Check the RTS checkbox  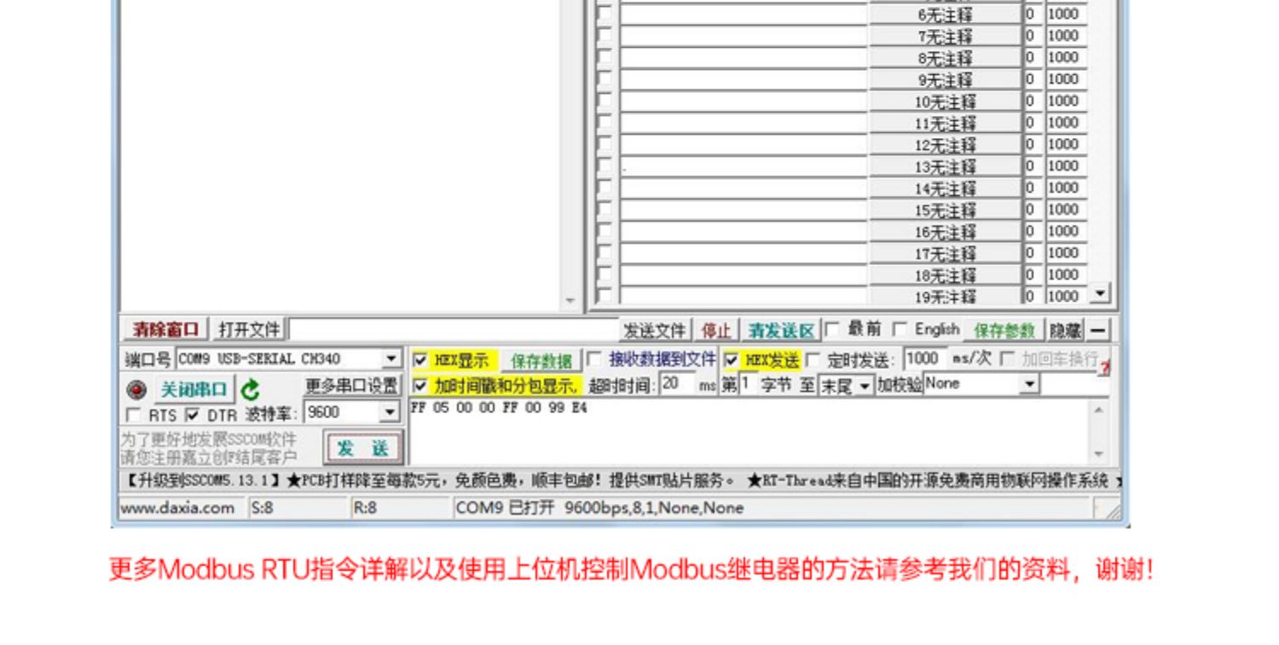pyautogui.click(x=134, y=415)
